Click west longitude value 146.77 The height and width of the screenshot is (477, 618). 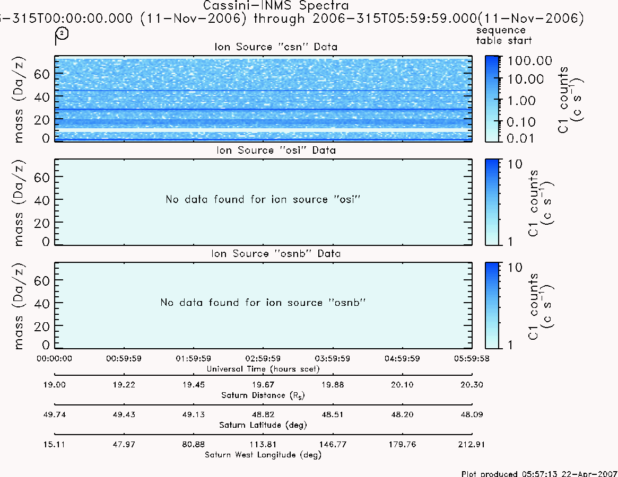pyautogui.click(x=333, y=445)
